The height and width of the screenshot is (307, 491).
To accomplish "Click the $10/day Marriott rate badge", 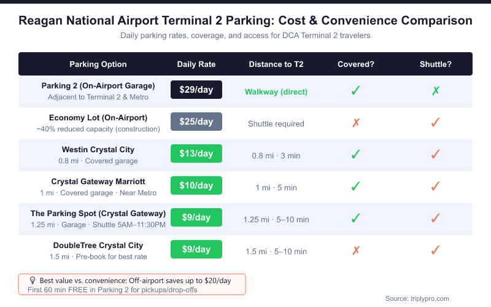I will [196, 185].
